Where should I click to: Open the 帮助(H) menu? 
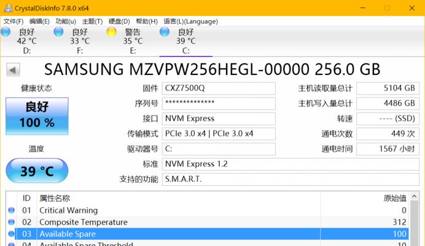pos(147,22)
